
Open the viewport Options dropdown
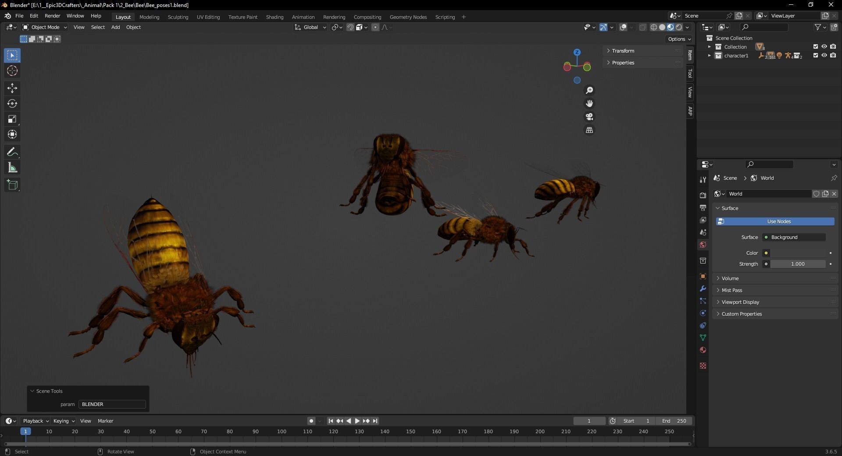tap(679, 39)
